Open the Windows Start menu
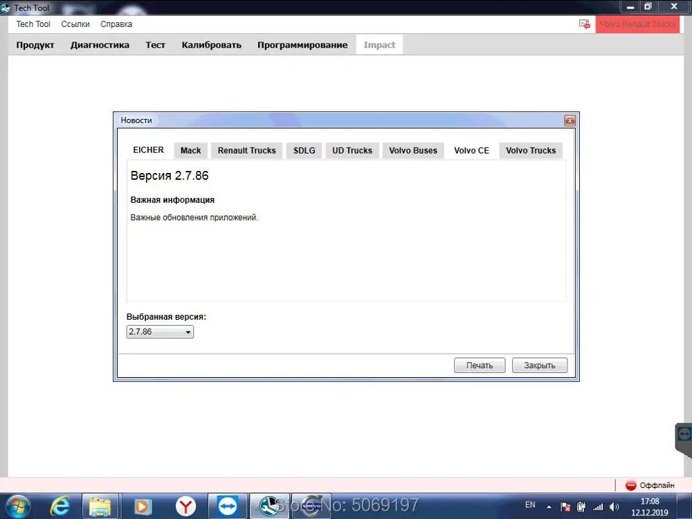Viewport: 692px width, 519px height. pyautogui.click(x=18, y=507)
